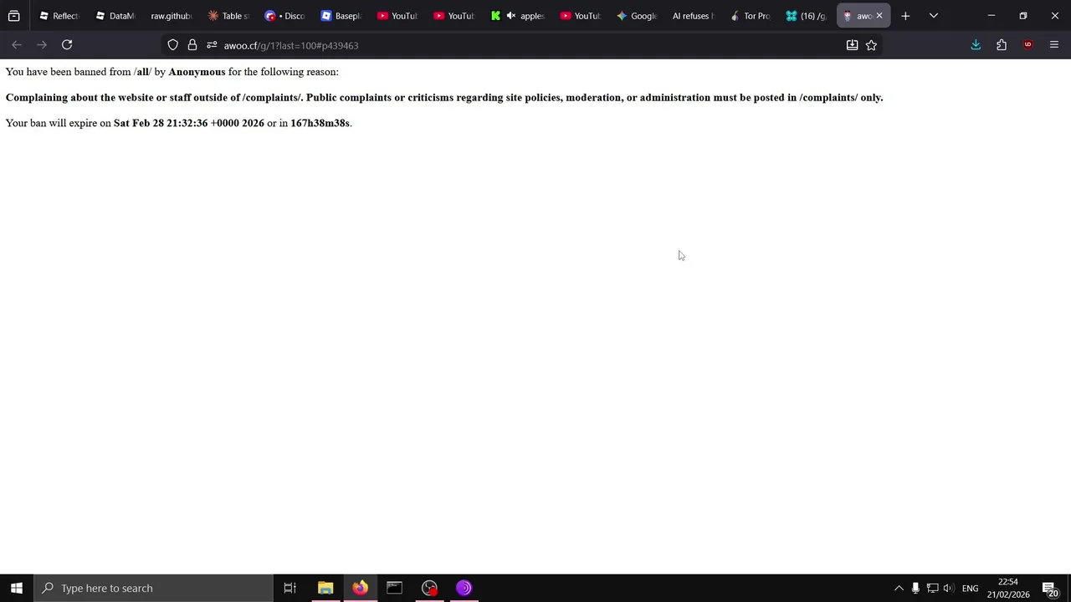Image resolution: width=1071 pixels, height=602 pixels.
Task: Open the uBlock Origin extension icon
Action: 1028,45
